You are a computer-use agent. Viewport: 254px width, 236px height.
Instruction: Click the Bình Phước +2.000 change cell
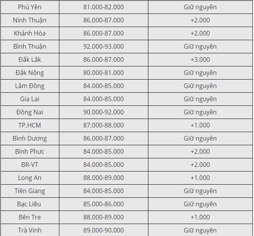200,152
